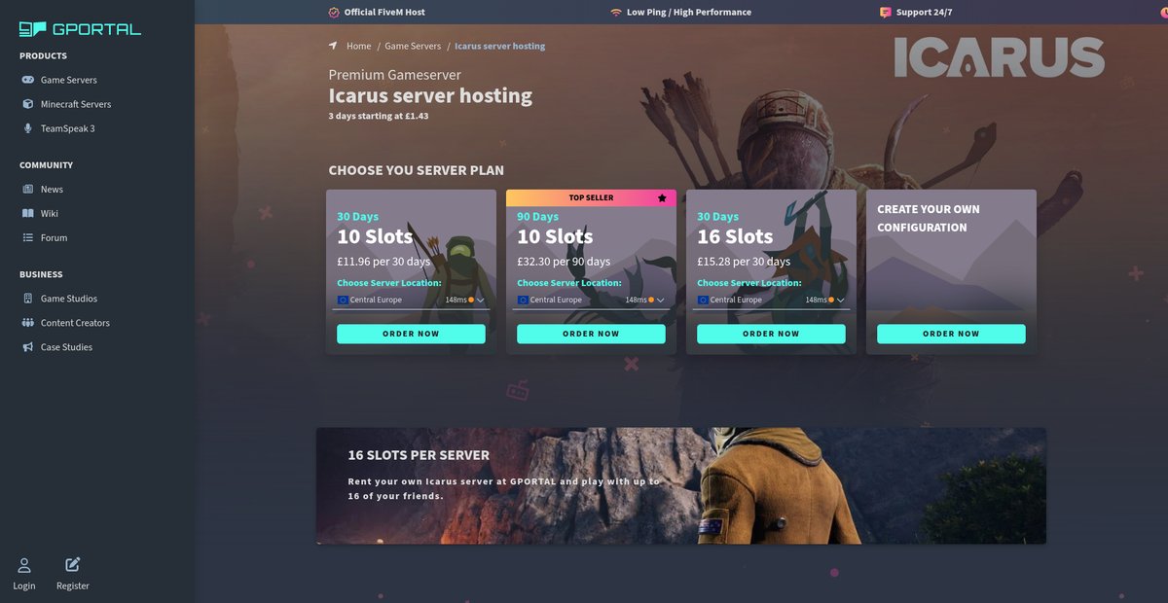Click the ICARUS game logo
Viewport: 1168px width, 603px height.
click(x=1000, y=57)
